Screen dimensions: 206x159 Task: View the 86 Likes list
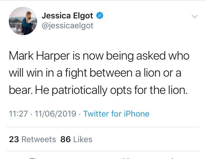pos(76,139)
